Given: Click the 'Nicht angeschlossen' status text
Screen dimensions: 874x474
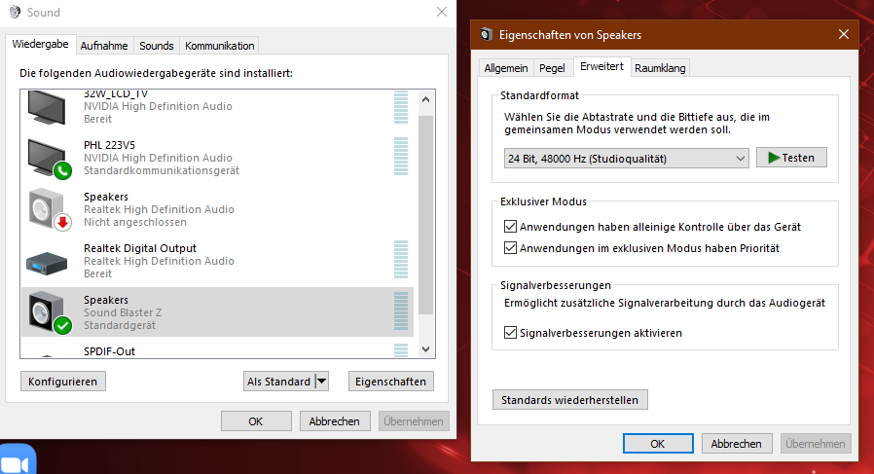Looking at the screenshot, I should click(x=135, y=222).
